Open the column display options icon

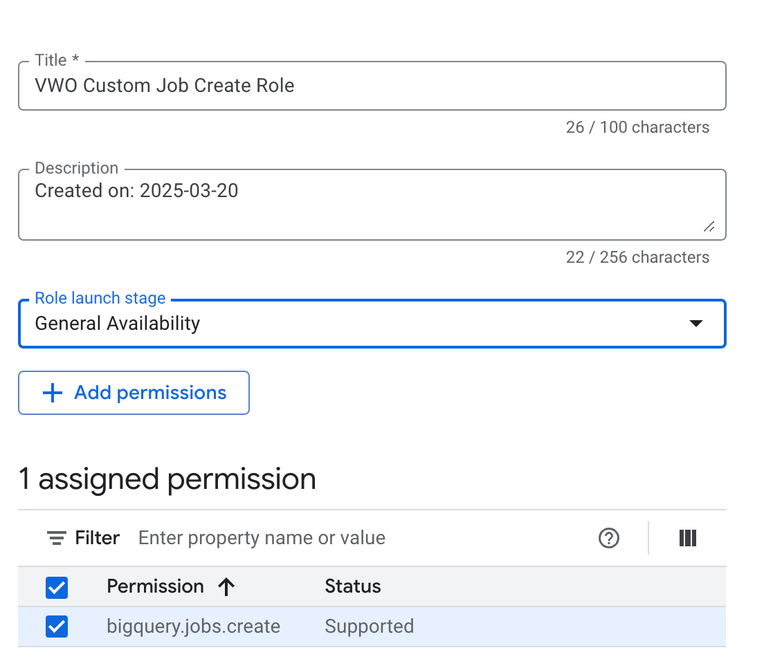tap(687, 538)
